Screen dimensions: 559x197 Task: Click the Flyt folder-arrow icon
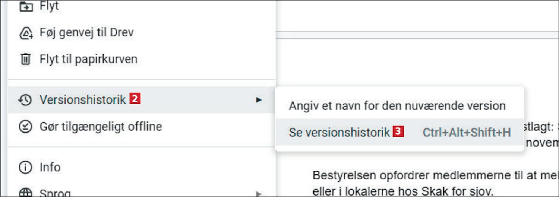[x=25, y=6]
